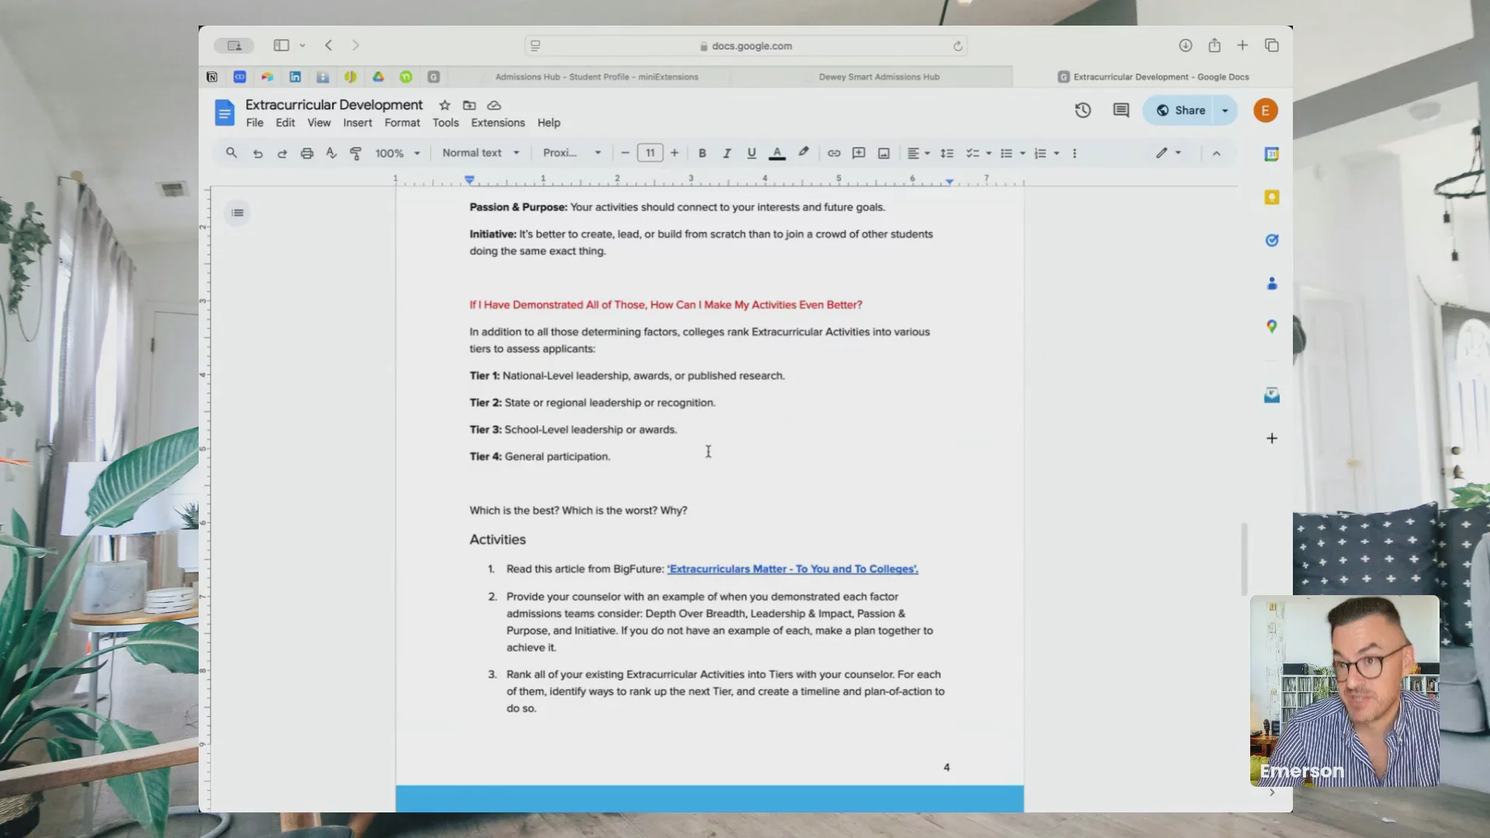The image size is (1490, 838).
Task: Get add-ons with plus icon
Action: 1271,438
